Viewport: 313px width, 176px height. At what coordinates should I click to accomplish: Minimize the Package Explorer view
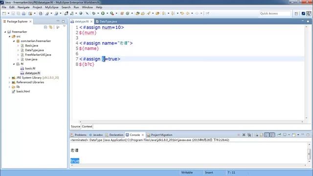(58, 21)
